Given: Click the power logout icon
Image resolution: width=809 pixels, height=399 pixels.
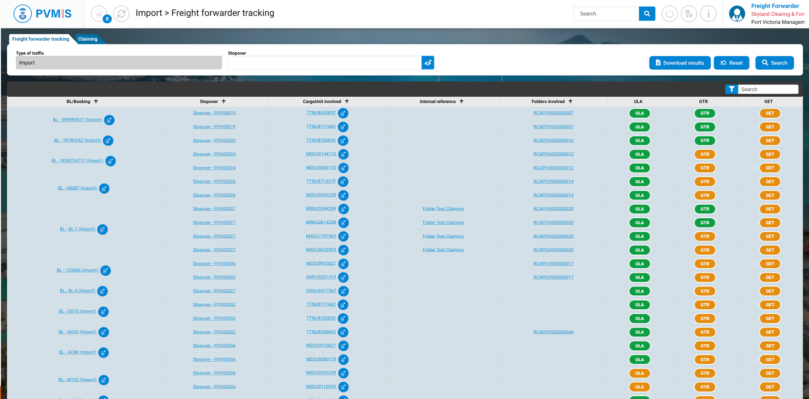Looking at the screenshot, I should pyautogui.click(x=669, y=14).
